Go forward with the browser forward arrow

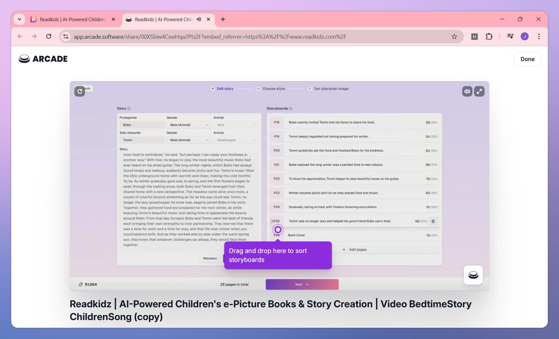coord(34,36)
